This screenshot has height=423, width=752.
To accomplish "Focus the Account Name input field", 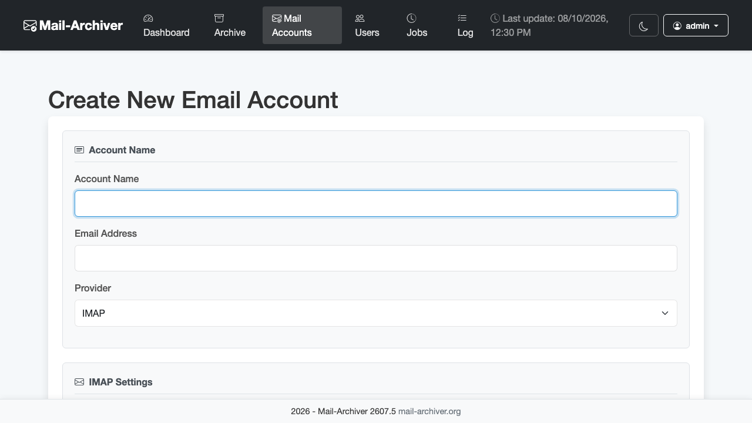I will [x=376, y=203].
